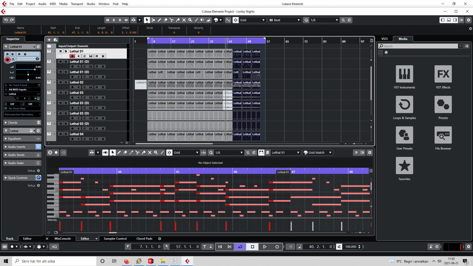Mute the Lethal 02 track

61,82
